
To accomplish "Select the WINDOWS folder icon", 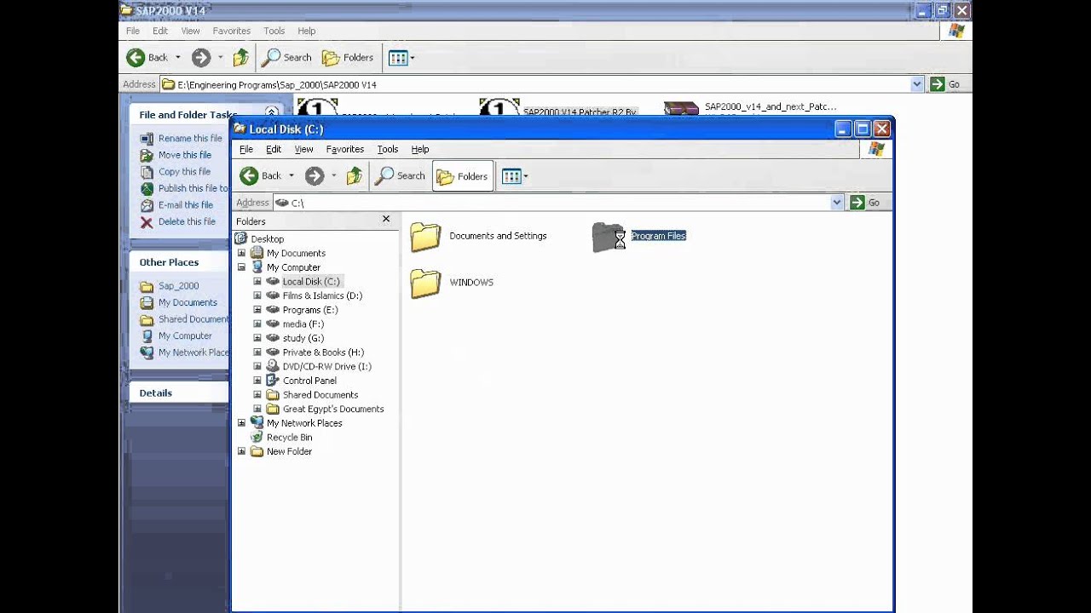I will (425, 284).
